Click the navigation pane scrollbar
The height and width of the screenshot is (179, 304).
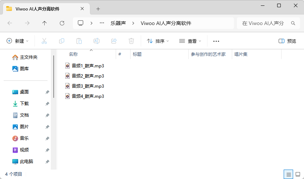pyautogui.click(x=54, y=77)
